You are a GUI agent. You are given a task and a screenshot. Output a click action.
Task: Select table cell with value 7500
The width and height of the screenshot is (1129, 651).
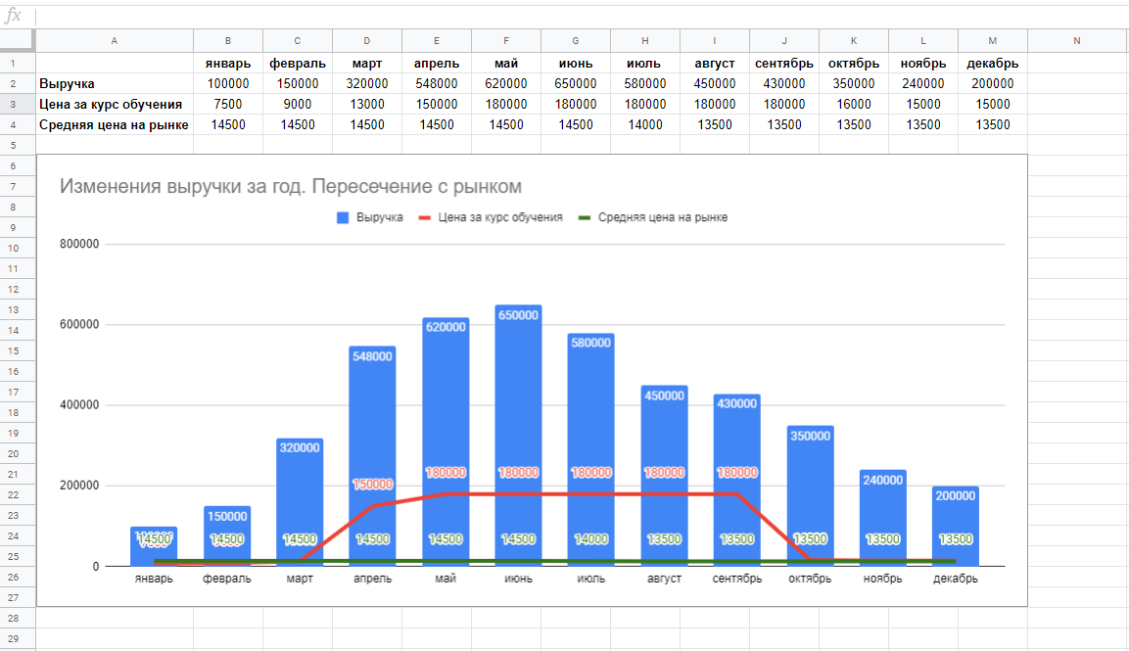point(228,105)
